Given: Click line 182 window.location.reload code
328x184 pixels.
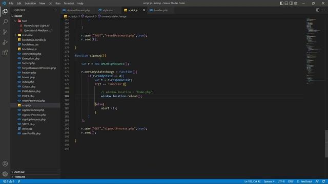Looking at the screenshot, I should (121, 96).
